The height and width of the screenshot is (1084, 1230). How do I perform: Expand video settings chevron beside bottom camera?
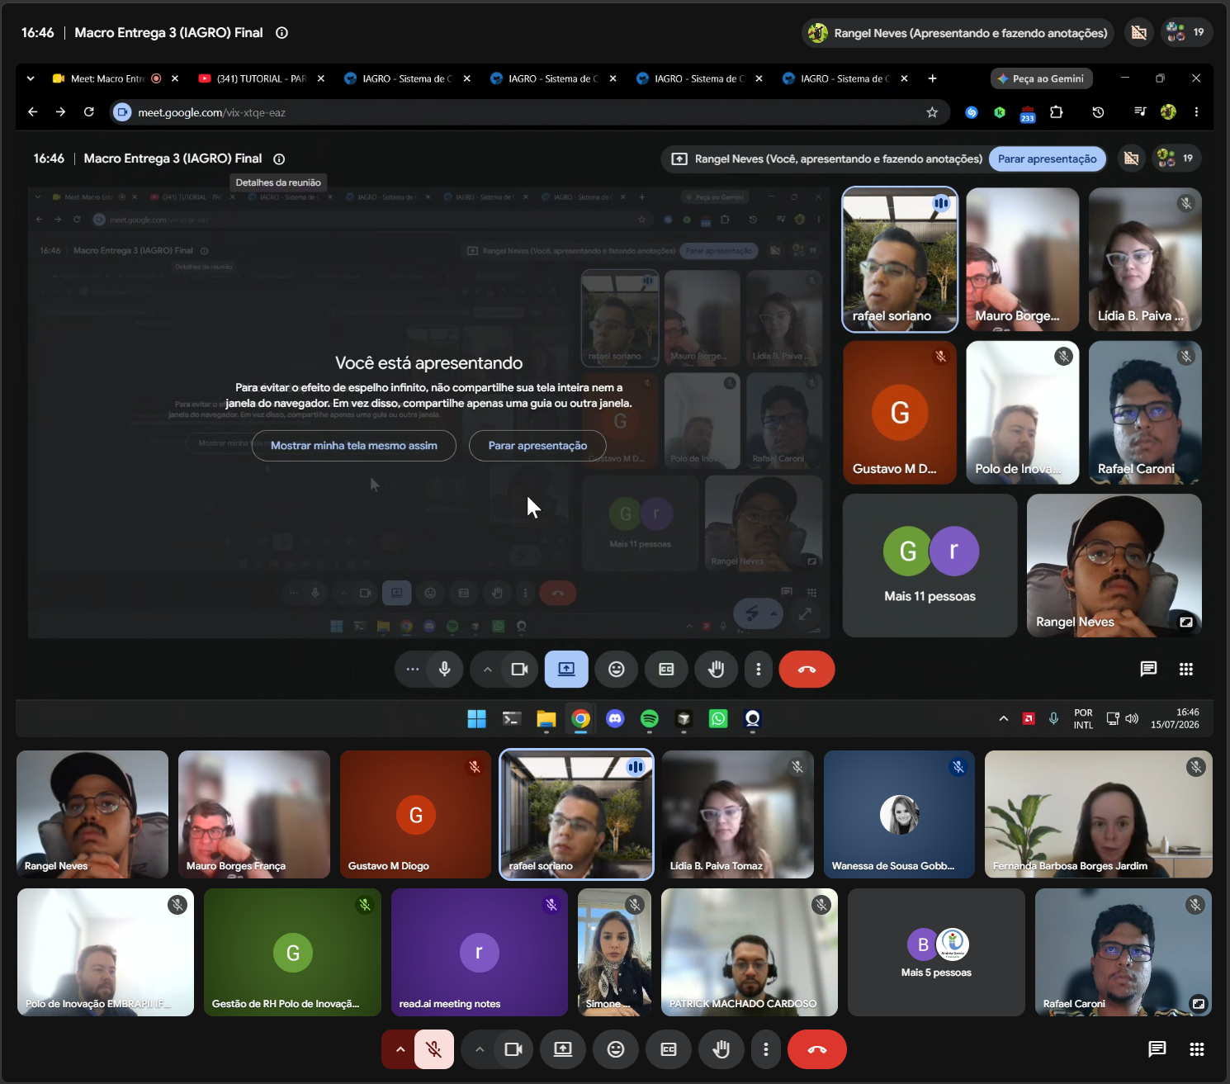click(x=480, y=1049)
